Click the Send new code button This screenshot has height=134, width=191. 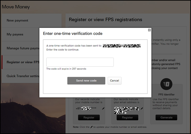click(86, 81)
